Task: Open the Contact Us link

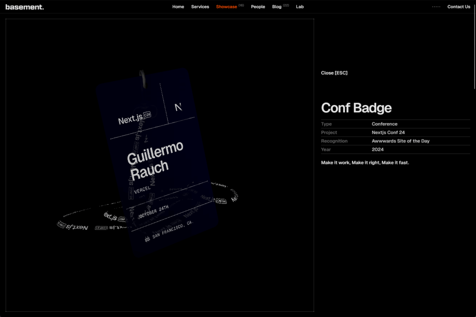Action: 459,6
